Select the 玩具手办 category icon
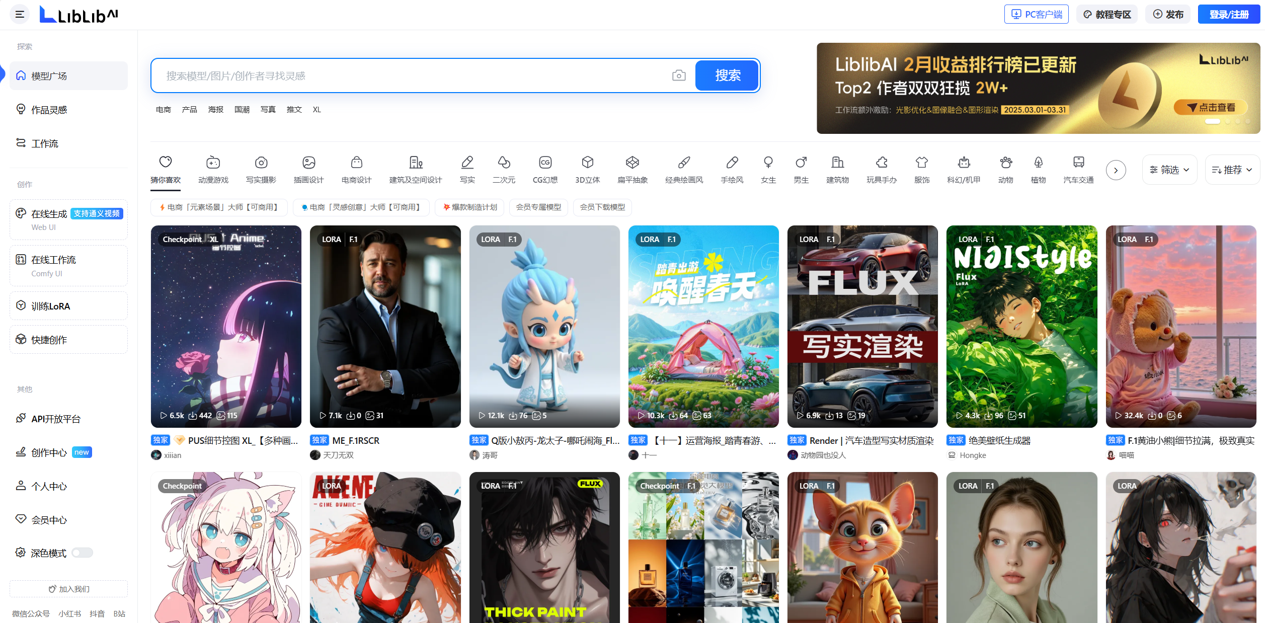The height and width of the screenshot is (623, 1265). click(882, 169)
